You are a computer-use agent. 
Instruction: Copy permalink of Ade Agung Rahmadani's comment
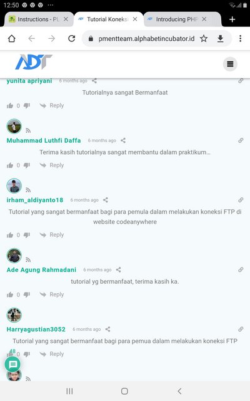click(241, 269)
